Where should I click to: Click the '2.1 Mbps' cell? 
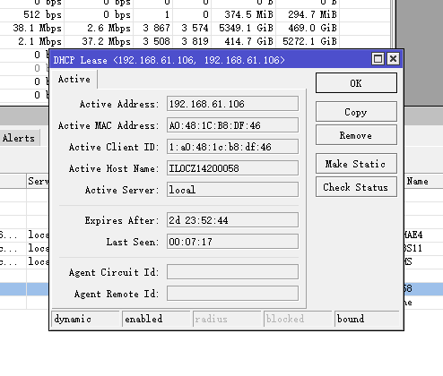[x=31, y=41]
